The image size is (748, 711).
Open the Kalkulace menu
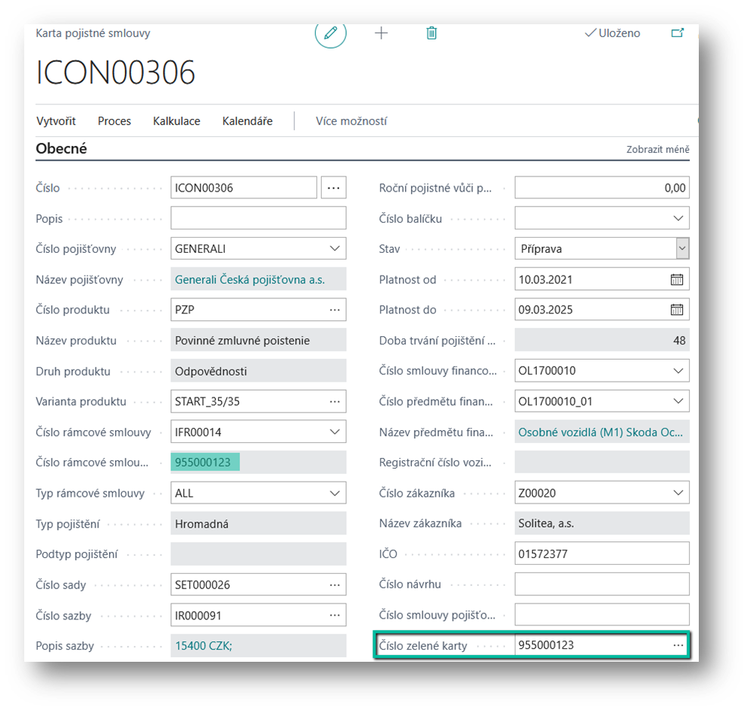click(176, 121)
